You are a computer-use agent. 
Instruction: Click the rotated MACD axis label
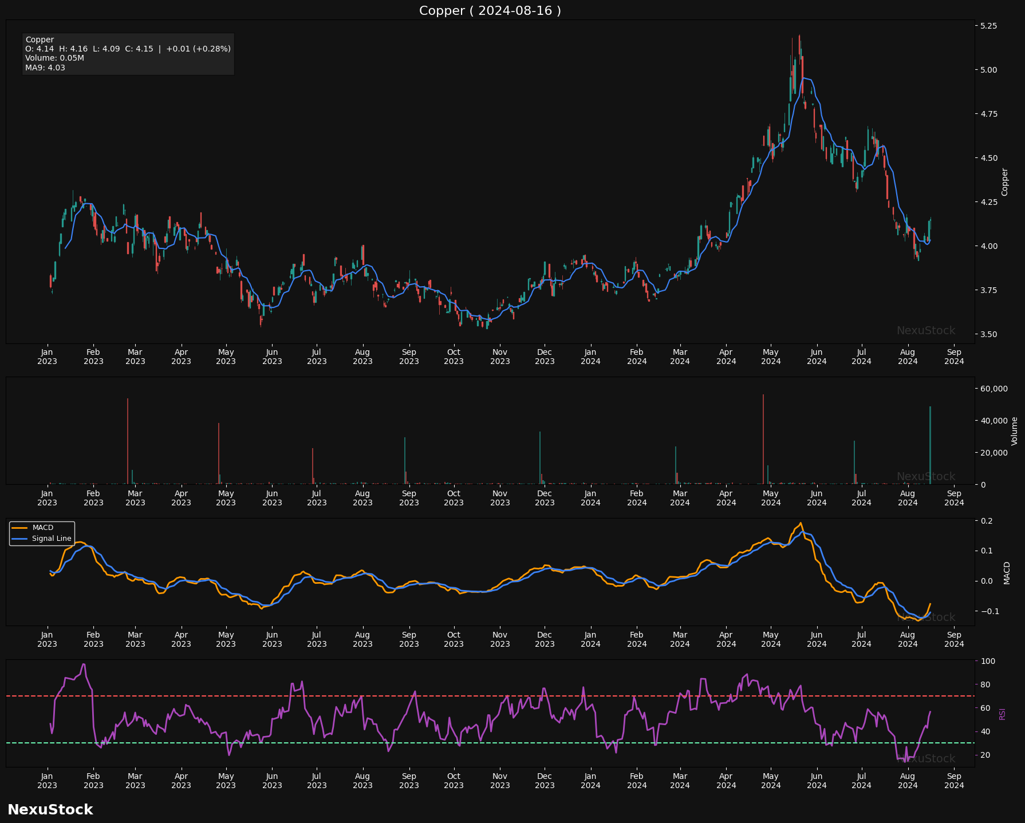[x=1007, y=572]
